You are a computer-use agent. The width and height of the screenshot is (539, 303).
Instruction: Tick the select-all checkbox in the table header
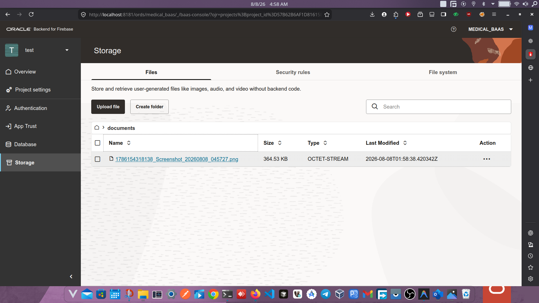click(97, 143)
